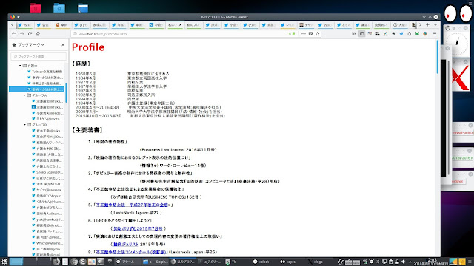
Task: Switch to the Google tab with the G icon
Action: (x=156, y=24)
